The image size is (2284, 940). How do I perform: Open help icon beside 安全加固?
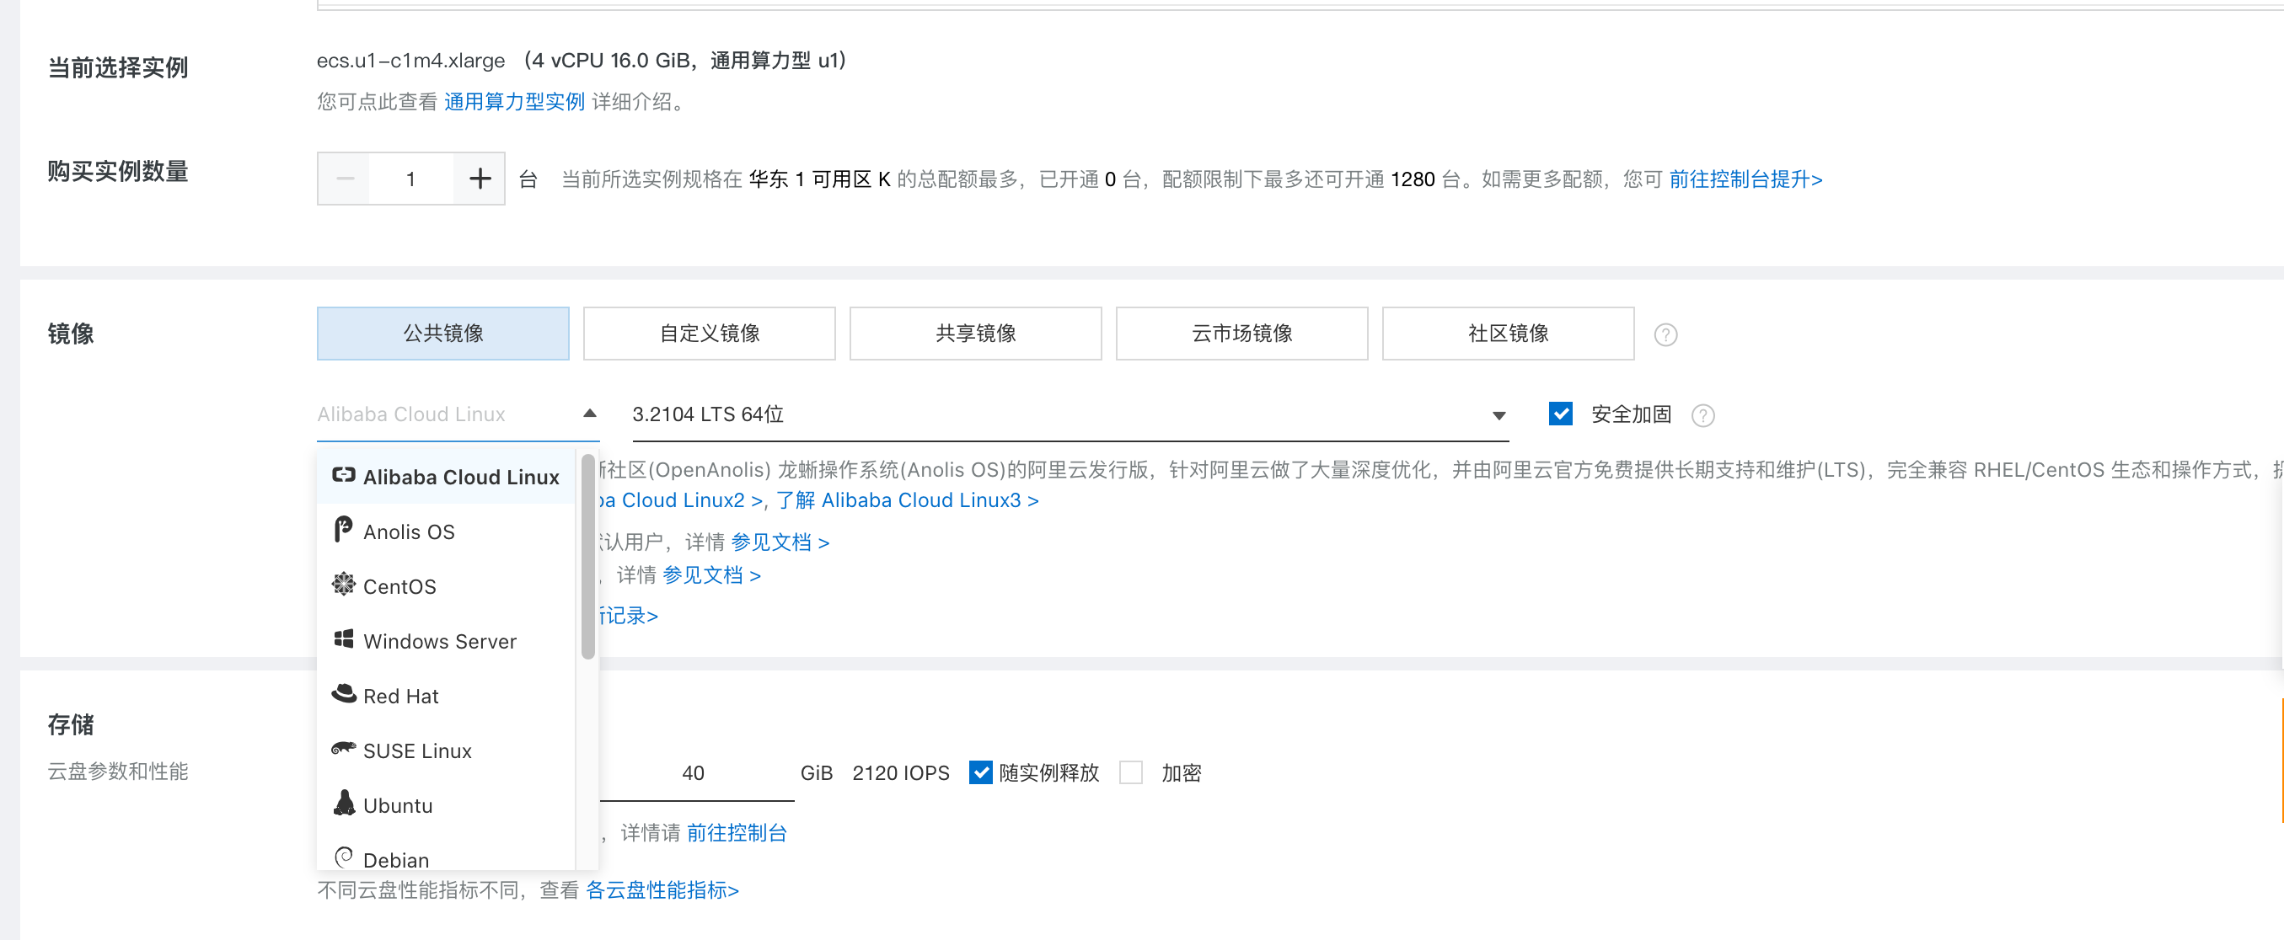(1702, 415)
